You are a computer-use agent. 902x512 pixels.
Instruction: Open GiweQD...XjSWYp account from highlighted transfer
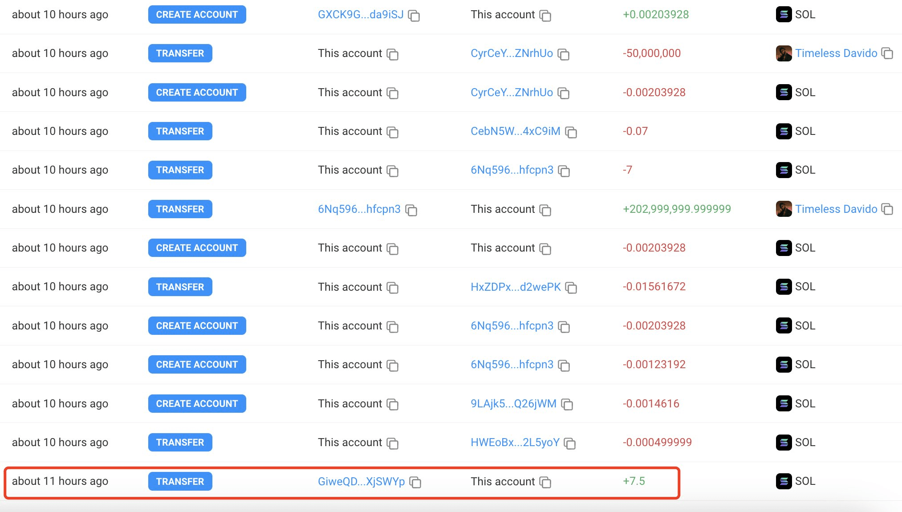[x=361, y=482]
